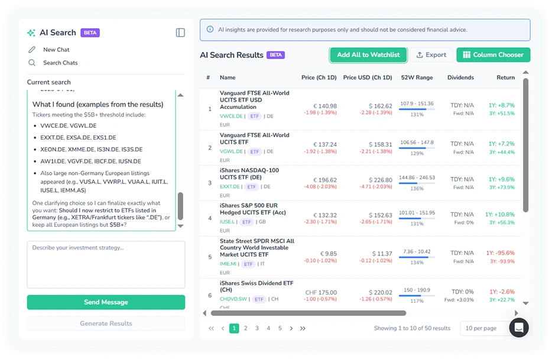
Task: Click the AI Search sparkles logo icon
Action: 31,33
